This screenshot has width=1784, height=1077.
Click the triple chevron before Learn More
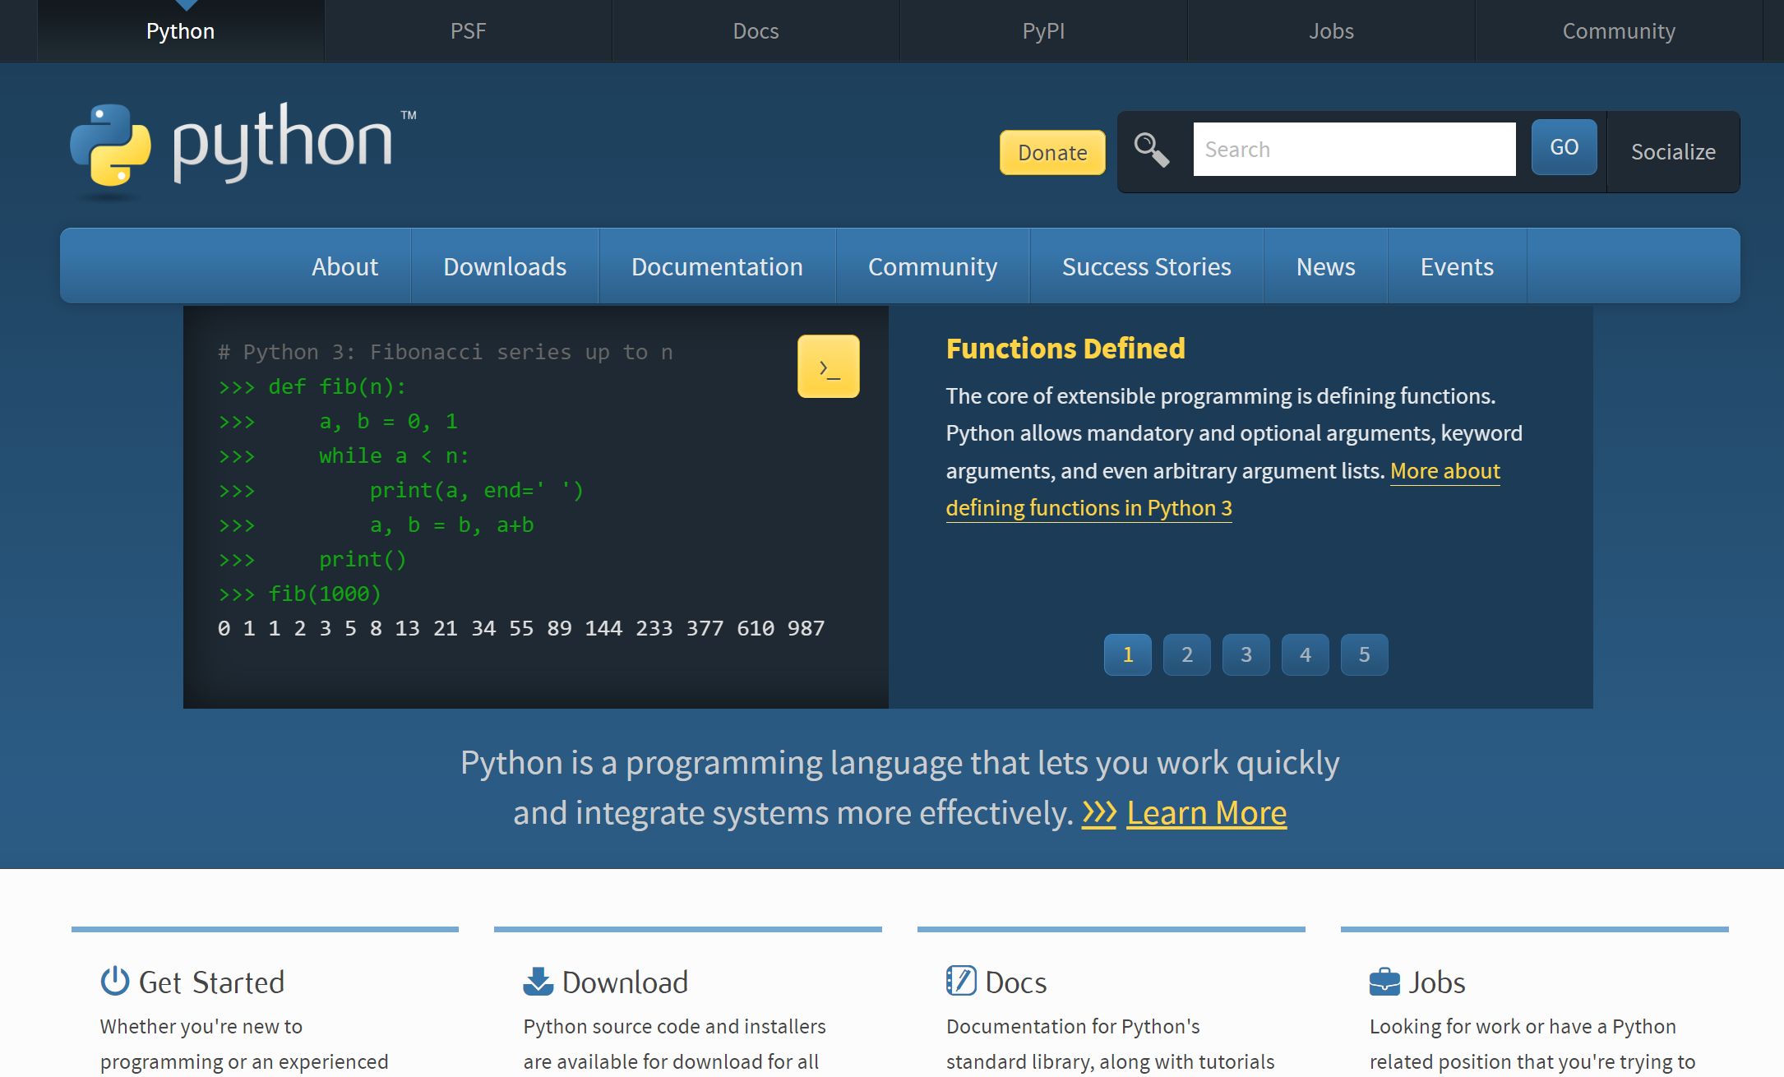coord(1098,813)
